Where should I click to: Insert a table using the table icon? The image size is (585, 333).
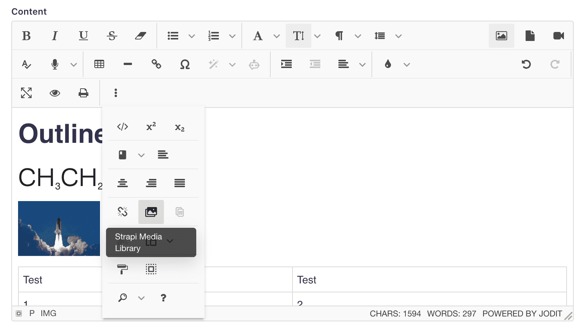pos(99,64)
